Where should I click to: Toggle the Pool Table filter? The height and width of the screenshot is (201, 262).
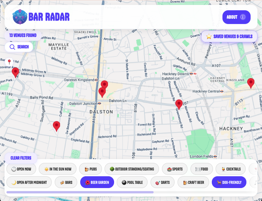[x=132, y=182]
